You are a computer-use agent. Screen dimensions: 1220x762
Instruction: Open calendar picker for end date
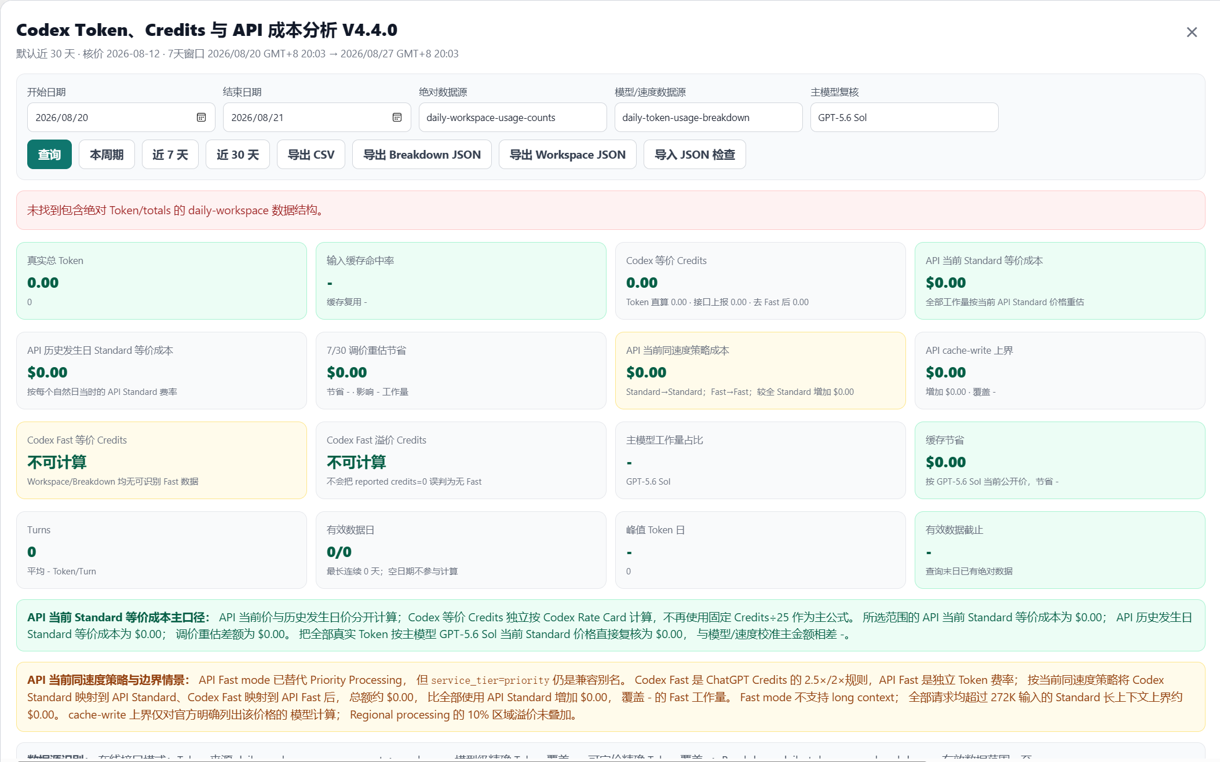pos(397,117)
